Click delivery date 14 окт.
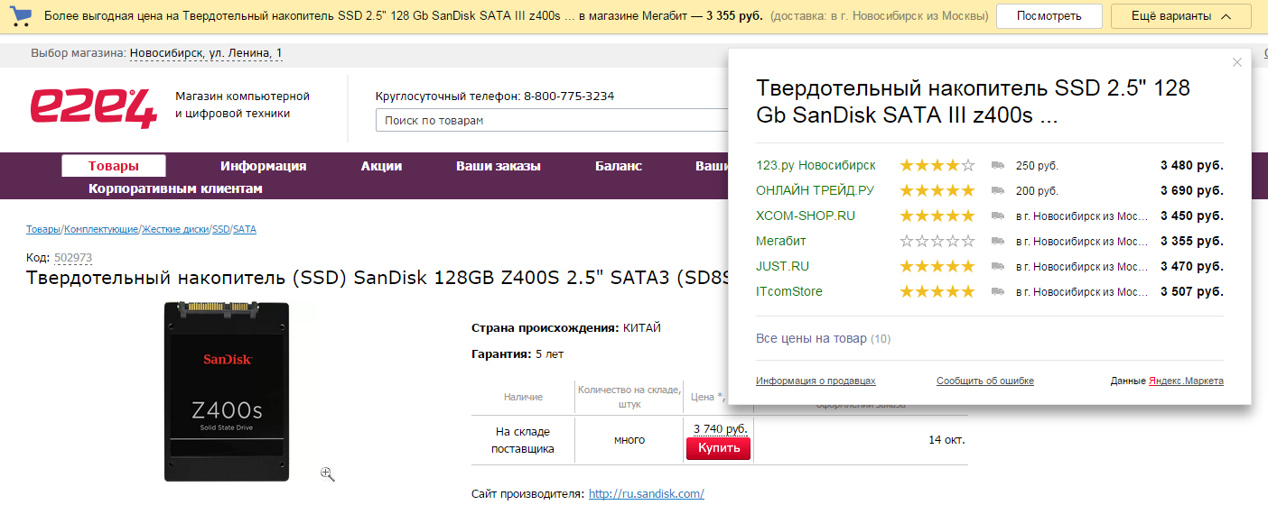The width and height of the screenshot is (1268, 505). (946, 440)
